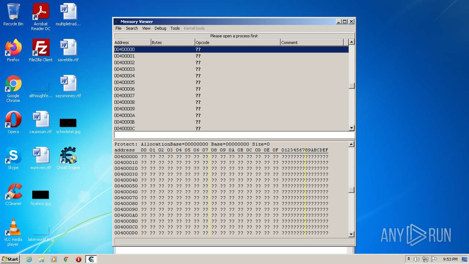Launch Skype from the desktop

13,158
